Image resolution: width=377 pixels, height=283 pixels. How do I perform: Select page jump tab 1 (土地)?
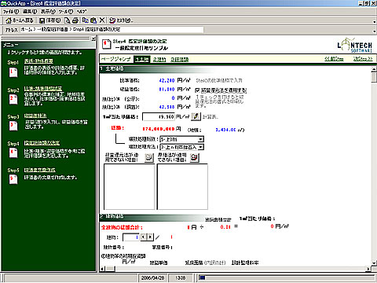coord(141,60)
